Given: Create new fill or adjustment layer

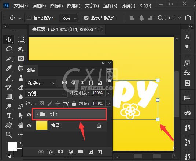Looking at the screenshot, I should [x=71, y=152].
